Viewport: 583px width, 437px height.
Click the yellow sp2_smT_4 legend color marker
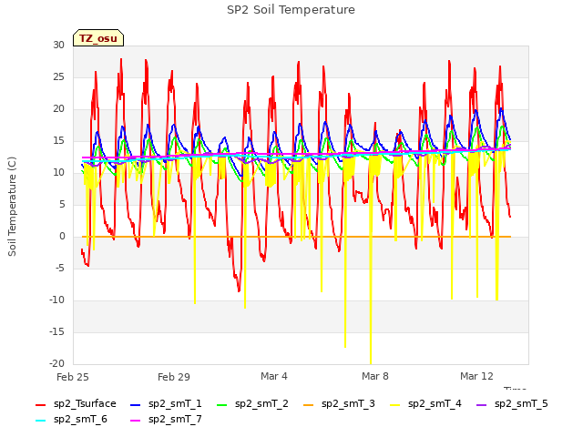(394, 404)
